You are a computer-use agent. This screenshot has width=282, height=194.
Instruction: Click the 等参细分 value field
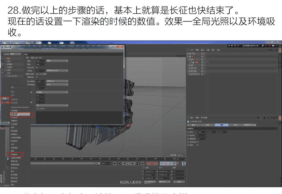tap(202, 139)
